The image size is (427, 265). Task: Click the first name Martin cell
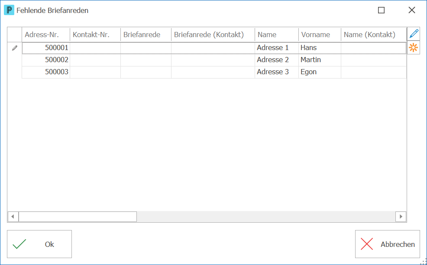320,60
